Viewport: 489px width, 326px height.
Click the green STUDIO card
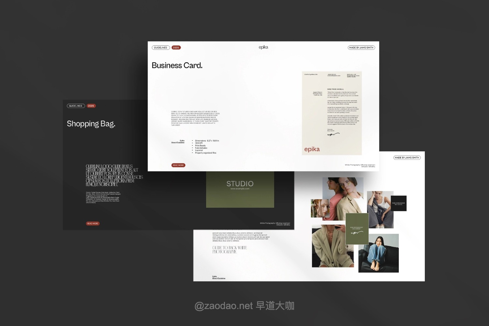(x=240, y=189)
